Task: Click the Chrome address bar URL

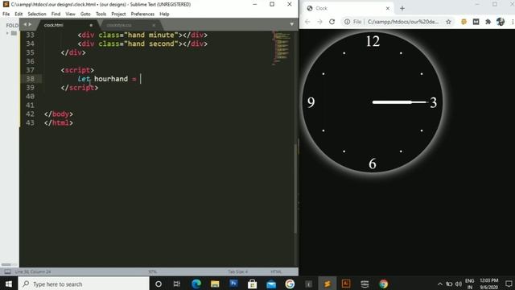Action: coord(403,22)
